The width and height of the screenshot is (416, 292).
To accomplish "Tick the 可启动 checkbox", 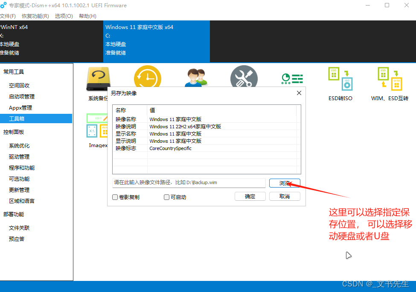I will 166,197.
